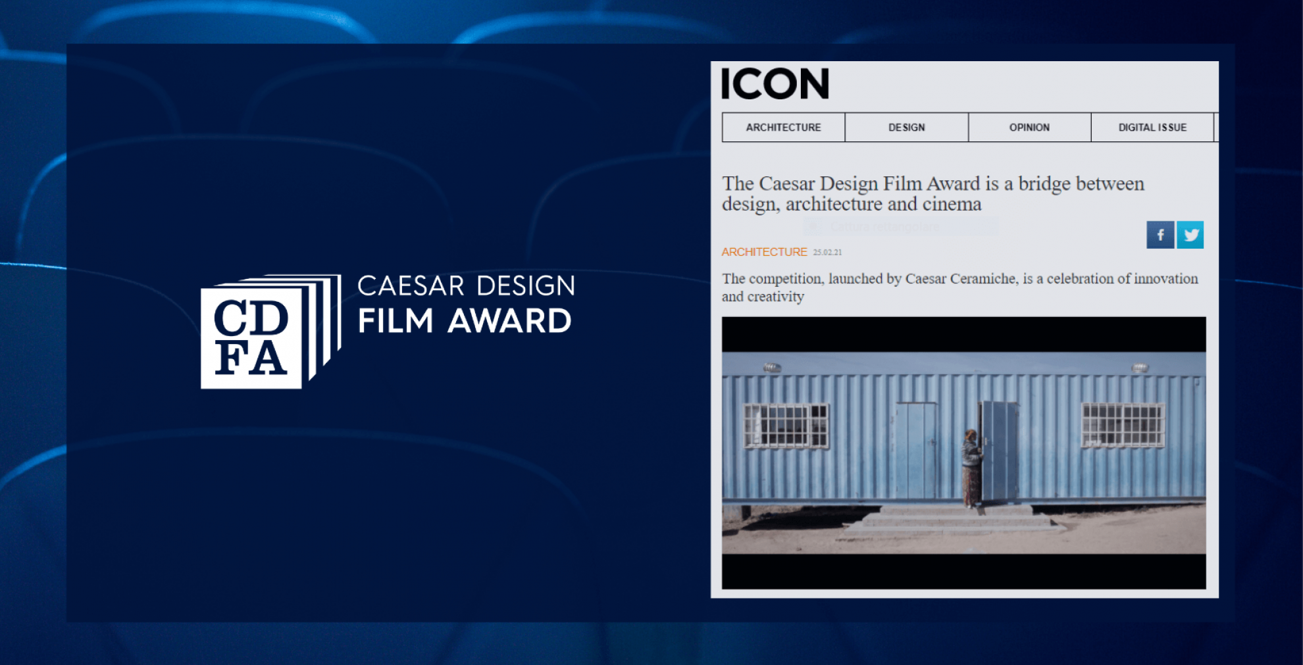This screenshot has height=665, width=1303.
Task: Click the subtitle mentioning Caesar Ceramiche
Action: pyautogui.click(x=960, y=287)
